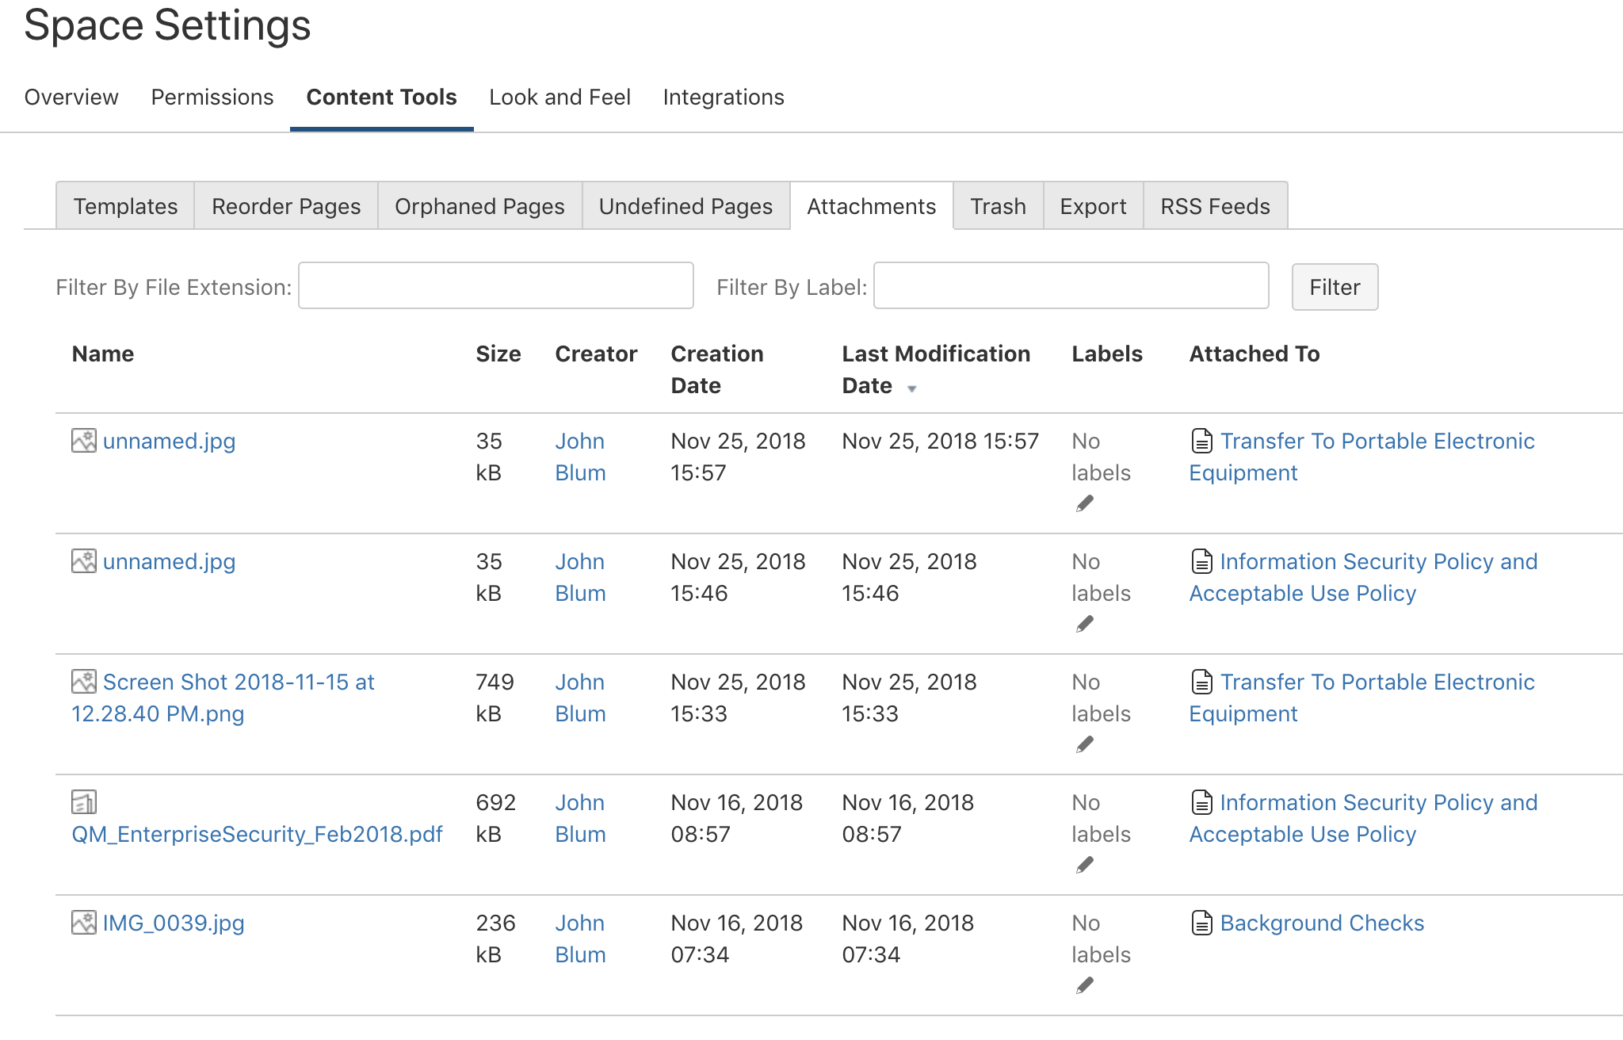Open QM_EnterpriseSecurity_Feb2018.pdf attachment
This screenshot has height=1040, width=1623.
point(257,834)
